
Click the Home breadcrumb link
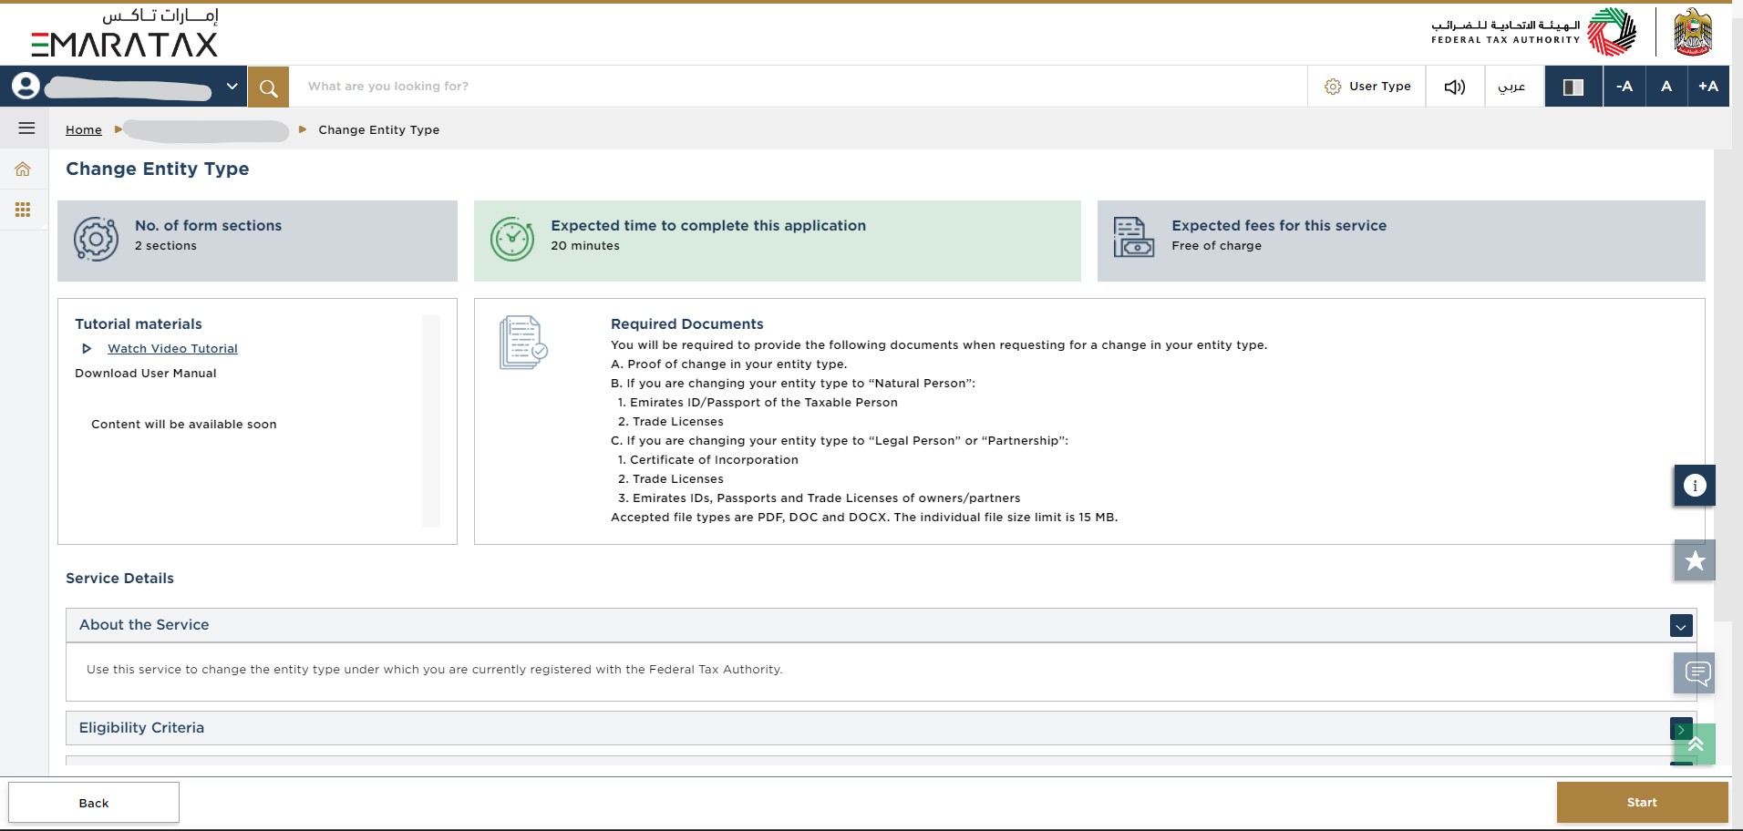tap(84, 130)
